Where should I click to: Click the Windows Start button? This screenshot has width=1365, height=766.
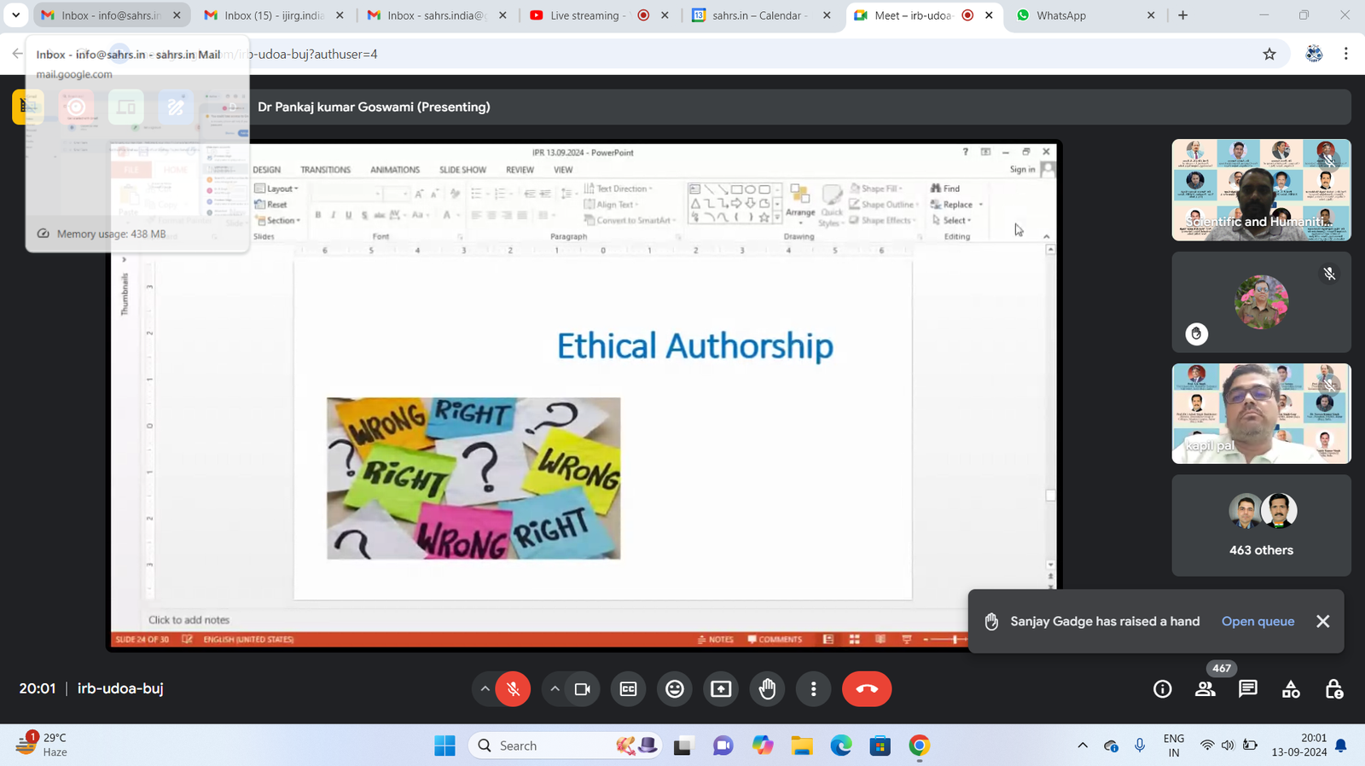pos(444,746)
